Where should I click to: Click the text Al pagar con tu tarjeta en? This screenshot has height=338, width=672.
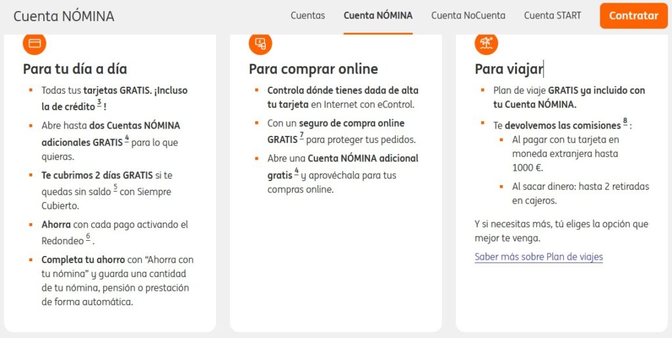tap(565, 140)
